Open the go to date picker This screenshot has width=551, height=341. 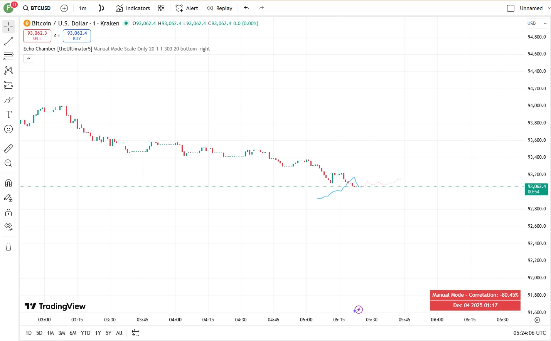click(135, 333)
